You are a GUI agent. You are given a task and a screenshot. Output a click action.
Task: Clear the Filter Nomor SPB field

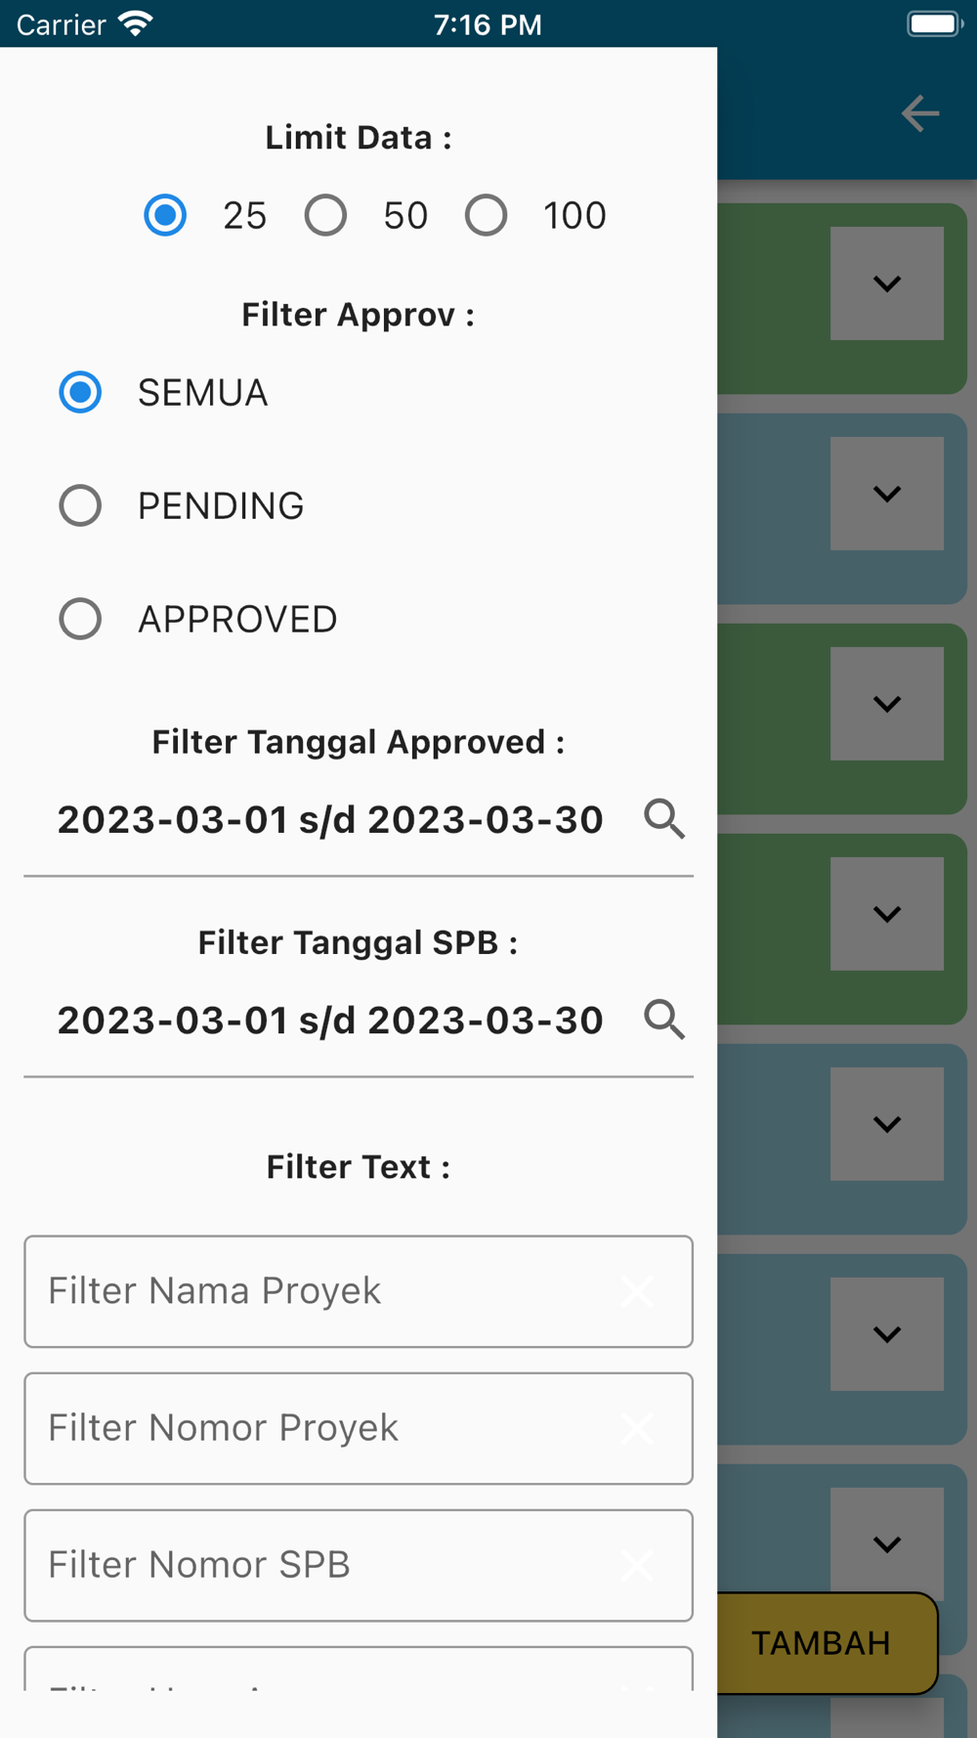click(x=637, y=1565)
